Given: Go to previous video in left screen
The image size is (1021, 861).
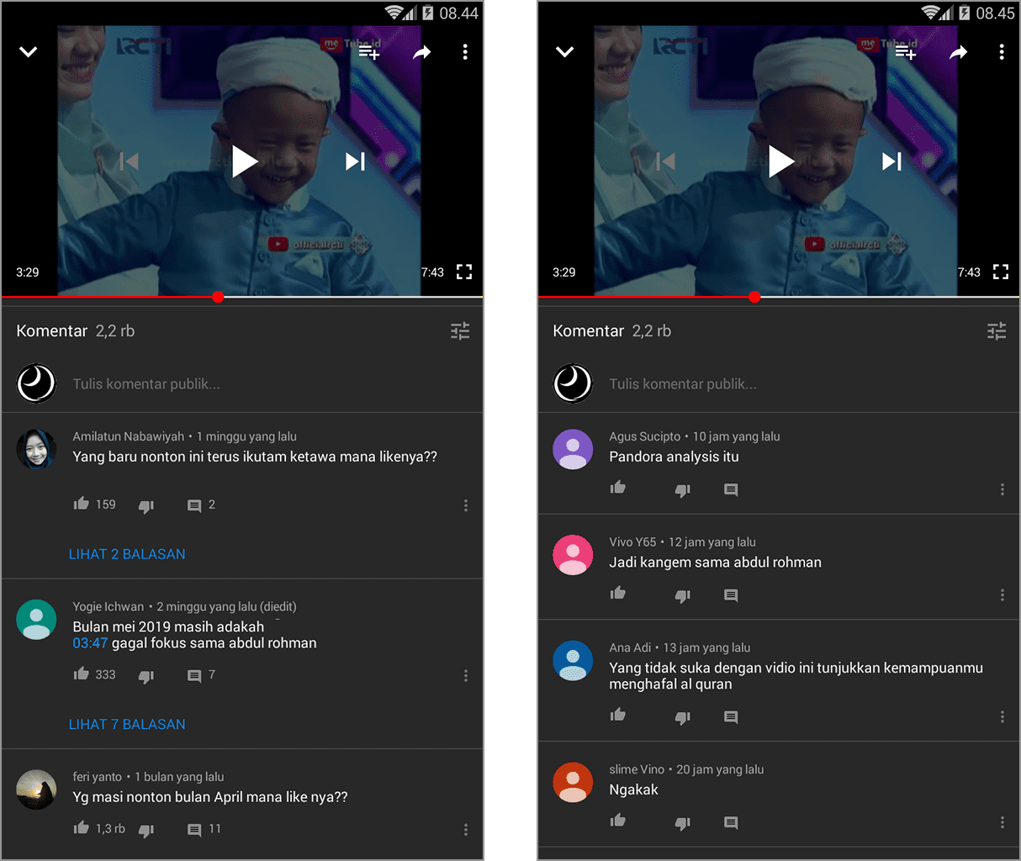Looking at the screenshot, I should 130,161.
